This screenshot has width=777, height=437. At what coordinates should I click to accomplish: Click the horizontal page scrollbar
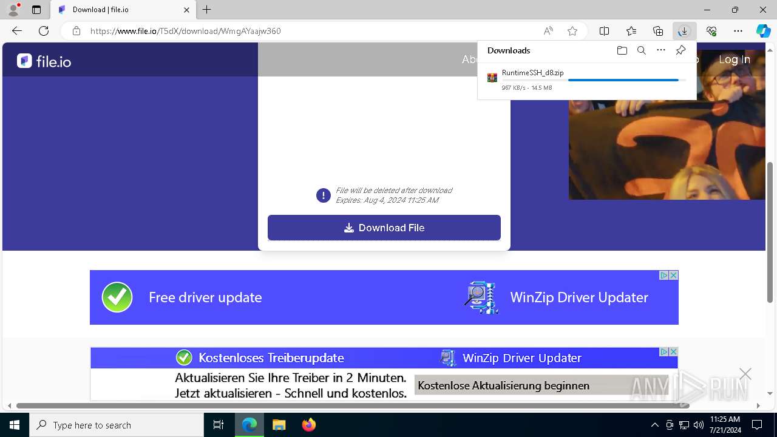pos(353,405)
